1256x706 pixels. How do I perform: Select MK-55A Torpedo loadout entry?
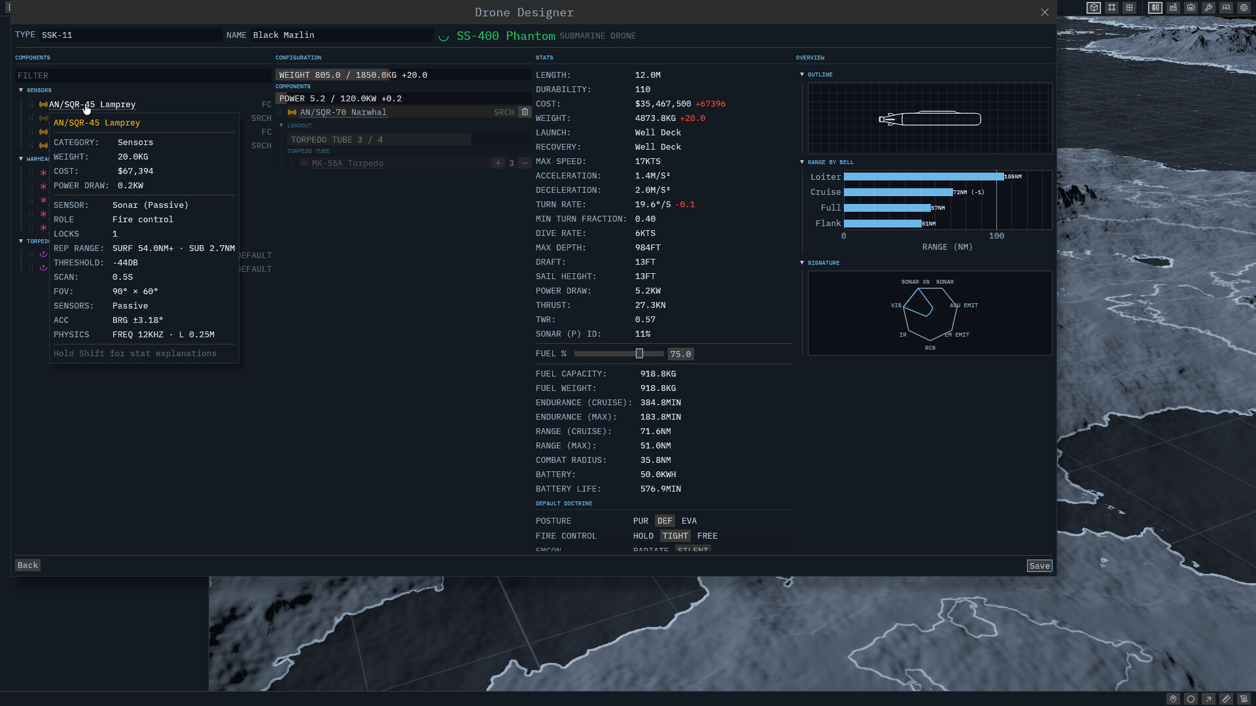pos(347,163)
